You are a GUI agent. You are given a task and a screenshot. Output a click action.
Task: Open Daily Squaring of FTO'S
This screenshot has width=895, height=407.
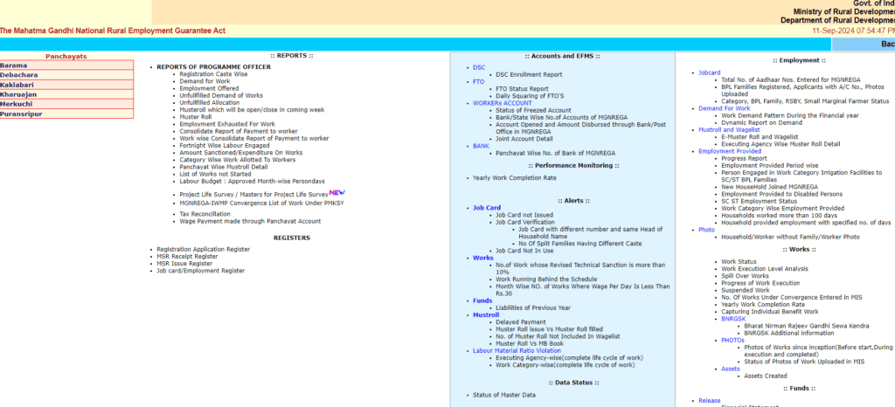pos(529,96)
